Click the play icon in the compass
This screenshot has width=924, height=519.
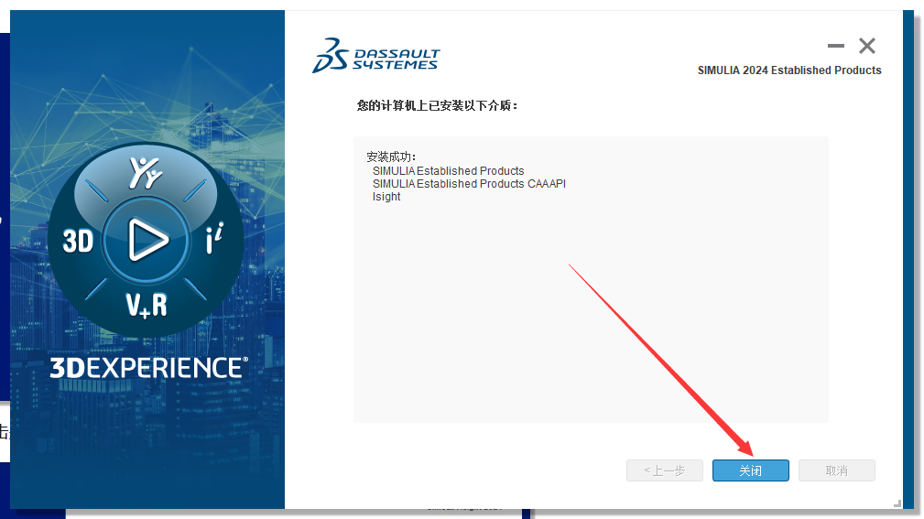147,240
